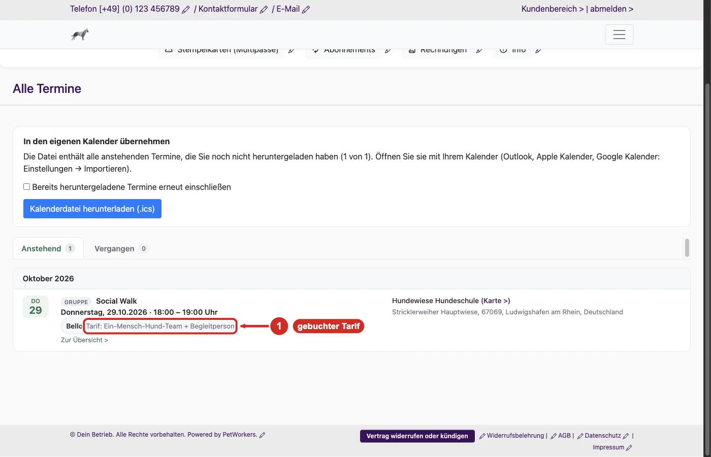Image resolution: width=711 pixels, height=457 pixels.
Task: Click 'Tarif: Ein-Mensch-Hund-Team + Begleitperson' text
Action: pos(160,326)
